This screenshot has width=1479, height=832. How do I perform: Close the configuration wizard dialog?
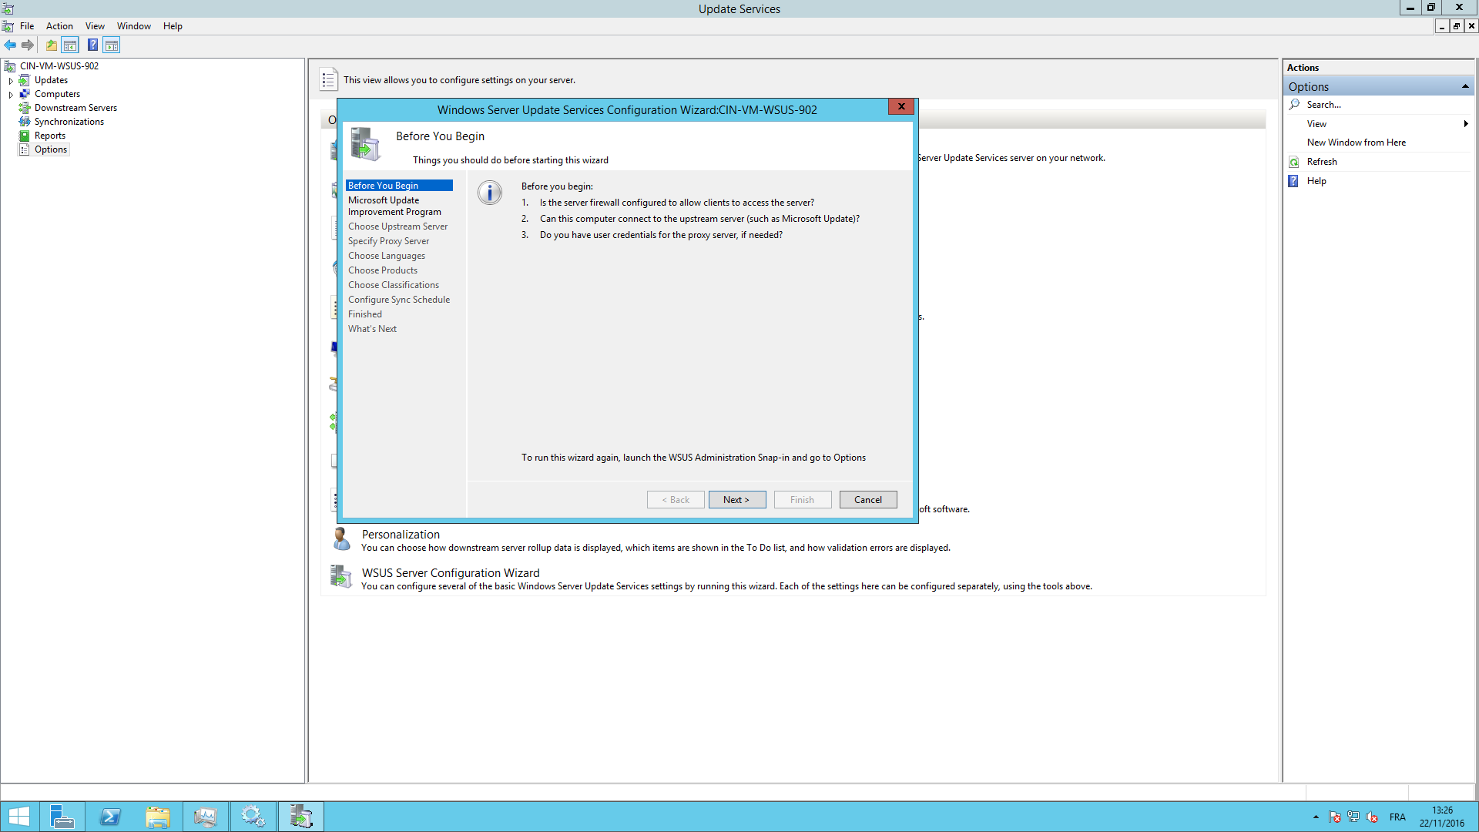(901, 106)
